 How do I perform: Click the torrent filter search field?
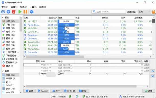click(x=109, y=12)
